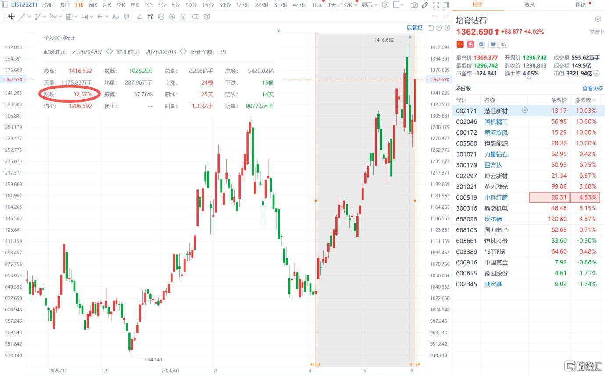Click the screenshot camera icon in top toolbar
This screenshot has width=605, height=375.
click(x=414, y=5)
